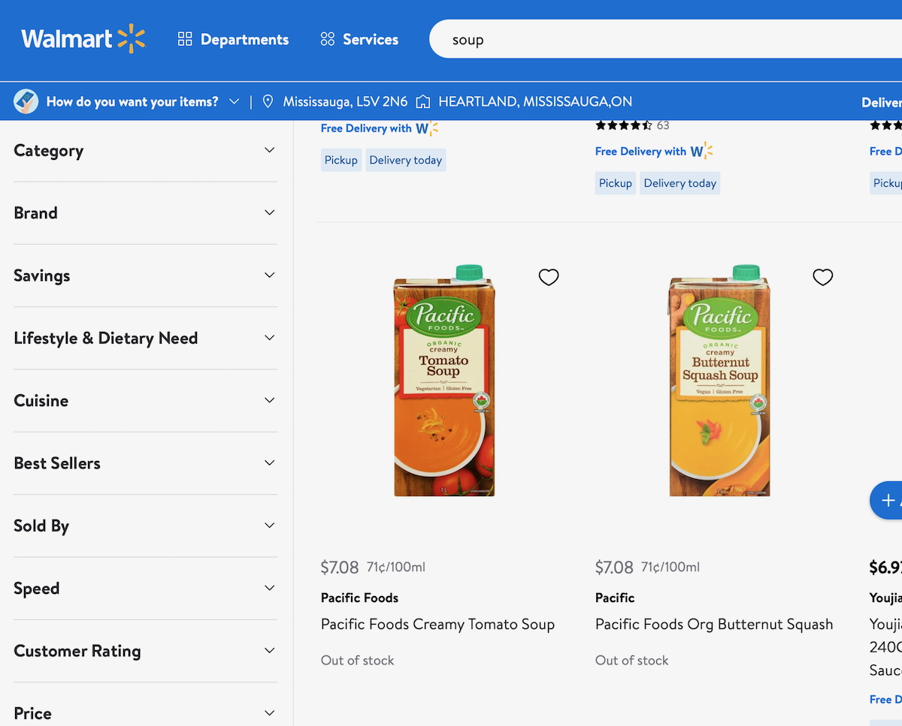Open the Services menu
Viewport: 902px width, 726px height.
pos(359,40)
